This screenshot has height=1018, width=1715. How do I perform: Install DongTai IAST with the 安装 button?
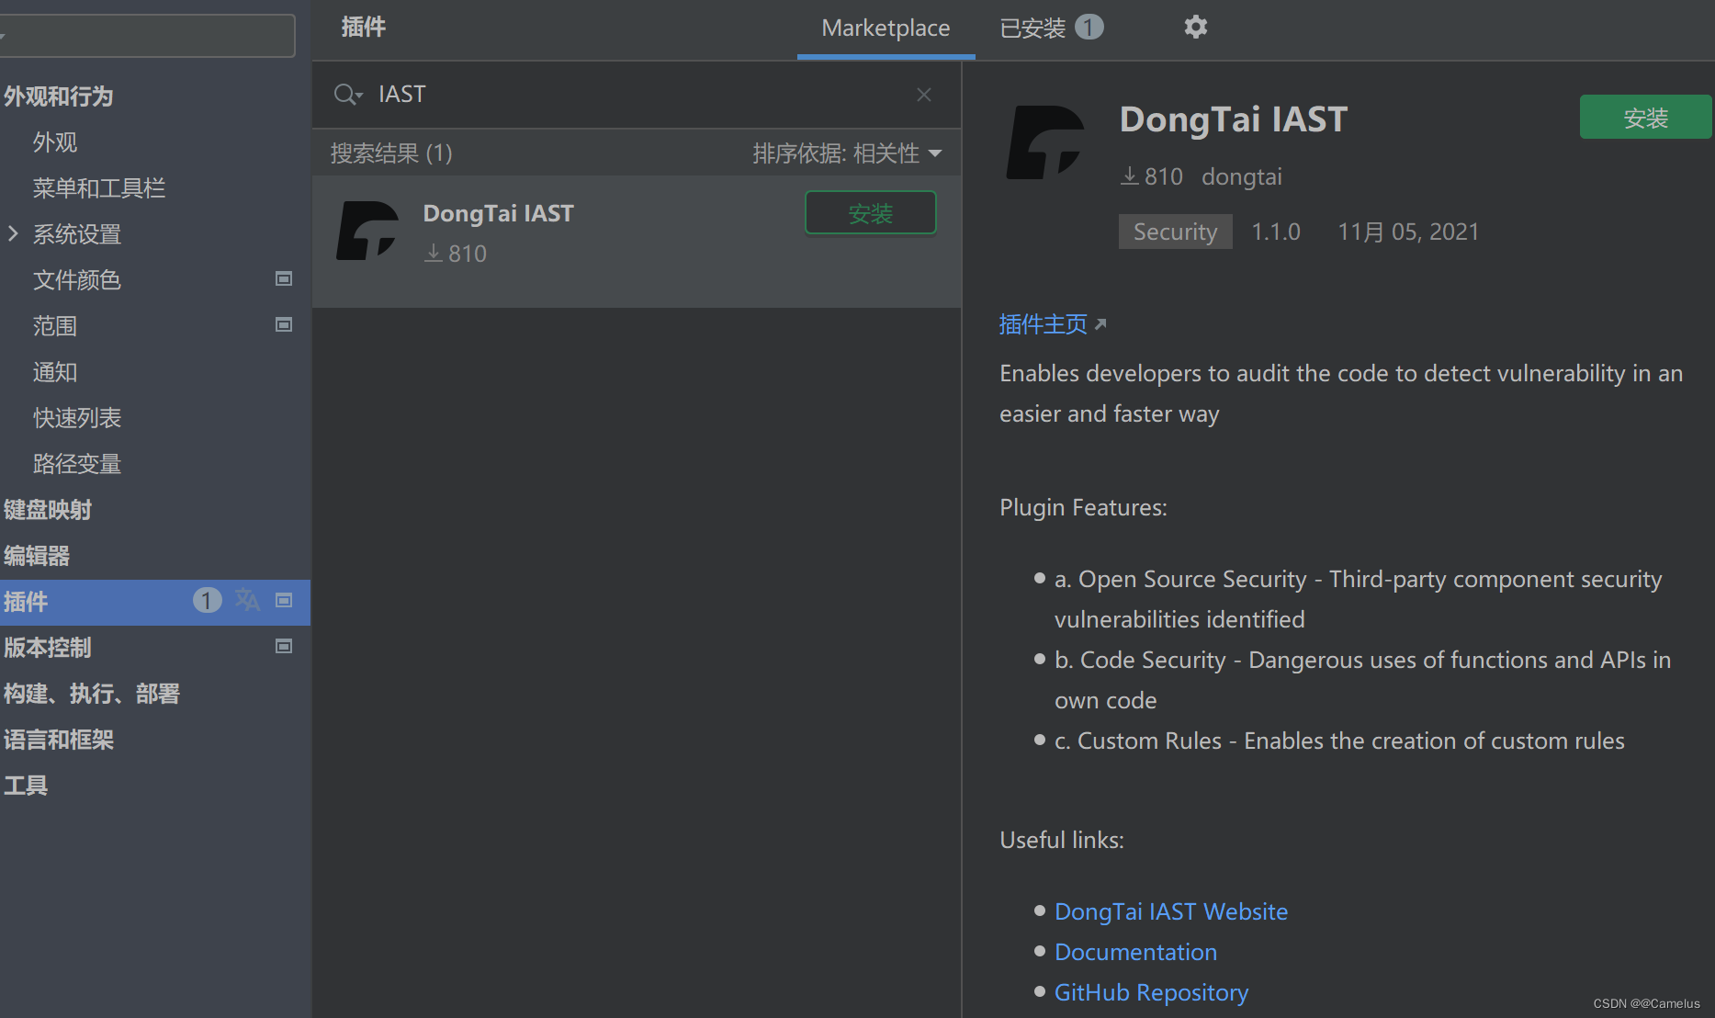[x=1645, y=117]
